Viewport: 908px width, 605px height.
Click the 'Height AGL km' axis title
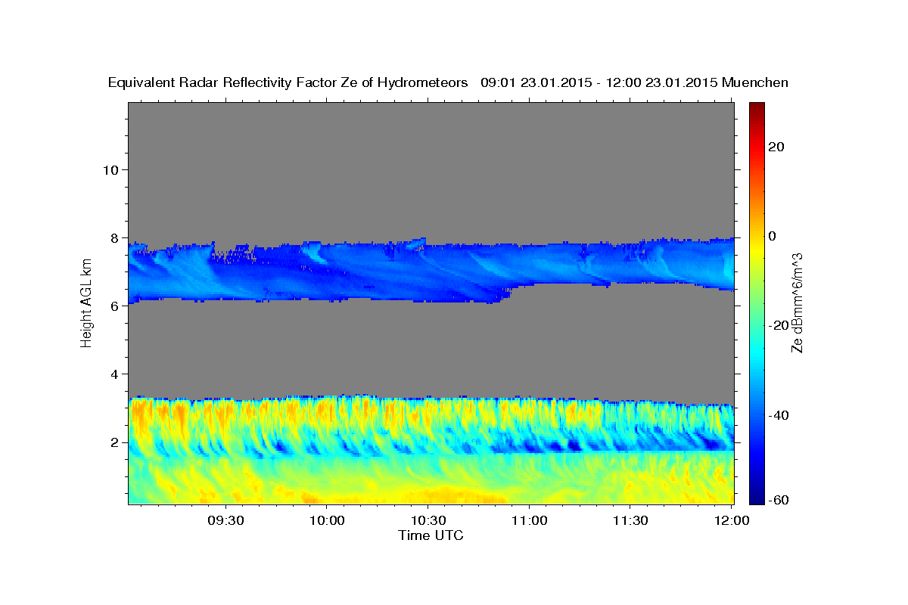(x=87, y=302)
